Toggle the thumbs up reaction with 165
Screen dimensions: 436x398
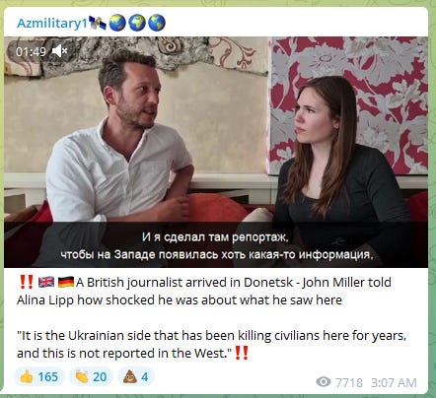coord(39,376)
